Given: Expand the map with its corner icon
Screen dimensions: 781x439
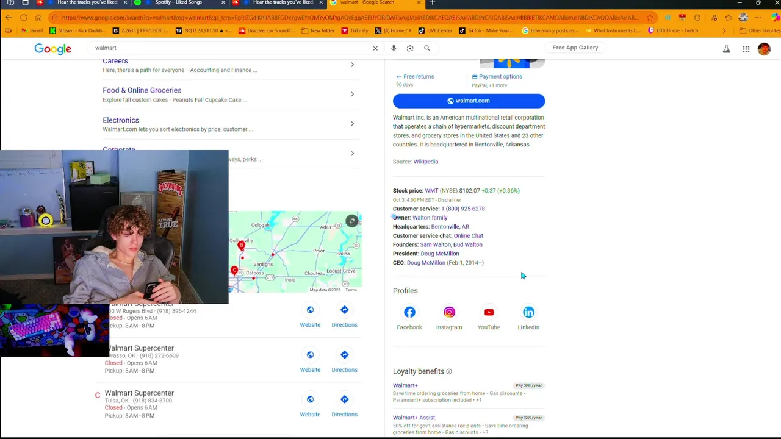Looking at the screenshot, I should coord(352,221).
